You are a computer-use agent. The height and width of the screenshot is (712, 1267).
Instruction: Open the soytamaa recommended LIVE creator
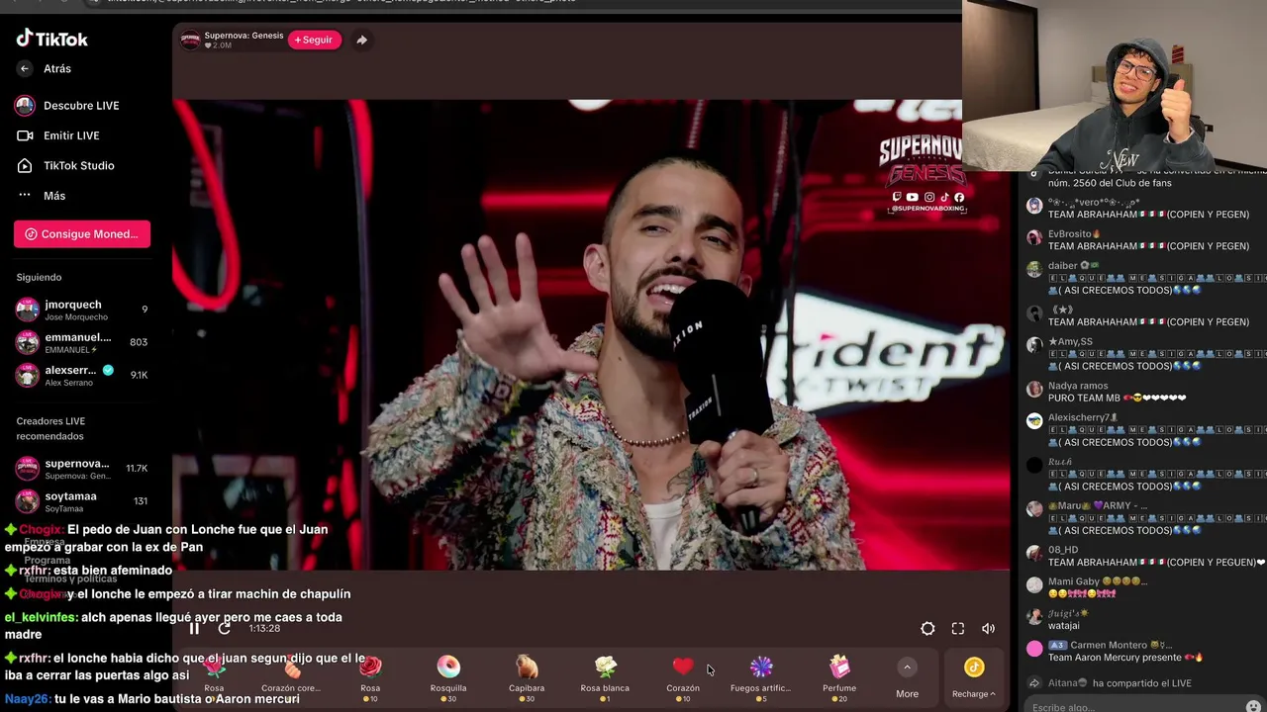coord(81,500)
